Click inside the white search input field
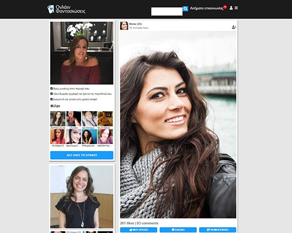292x233 pixels. click(167, 11)
